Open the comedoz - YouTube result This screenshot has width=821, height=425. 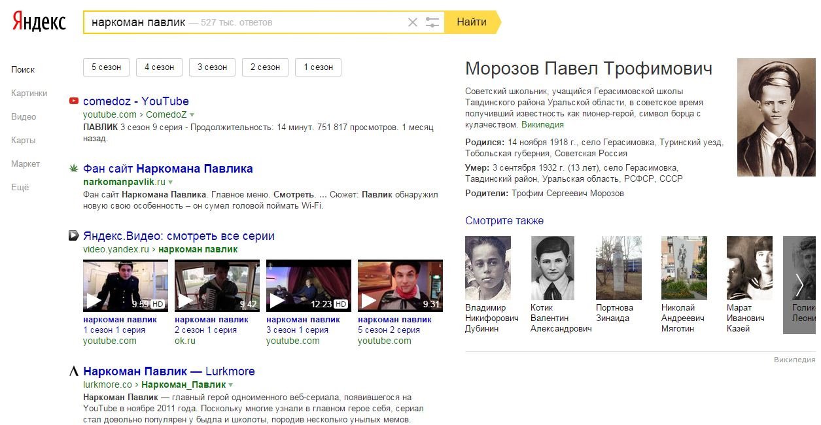tap(136, 101)
